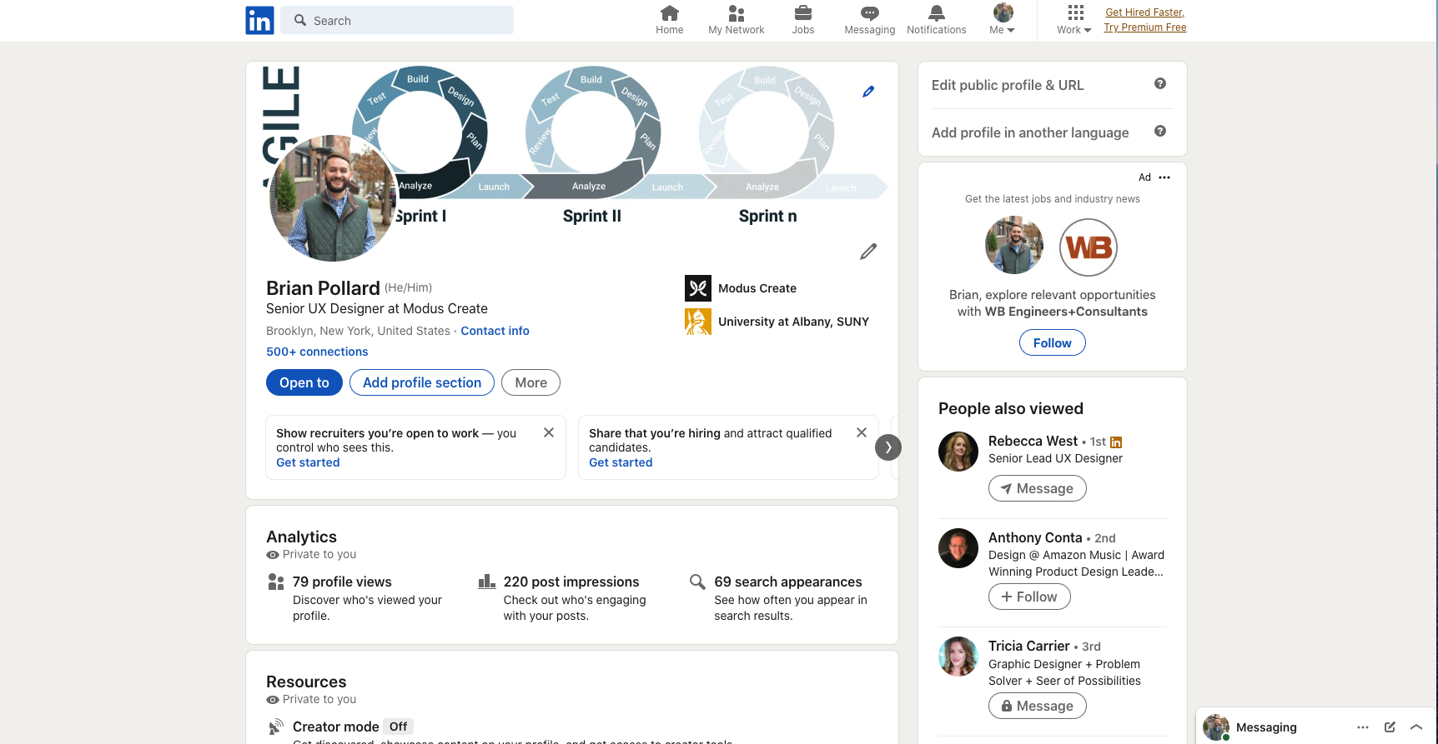Expand the Messaging overlay chevron
This screenshot has width=1438, height=744.
pyautogui.click(x=1416, y=727)
